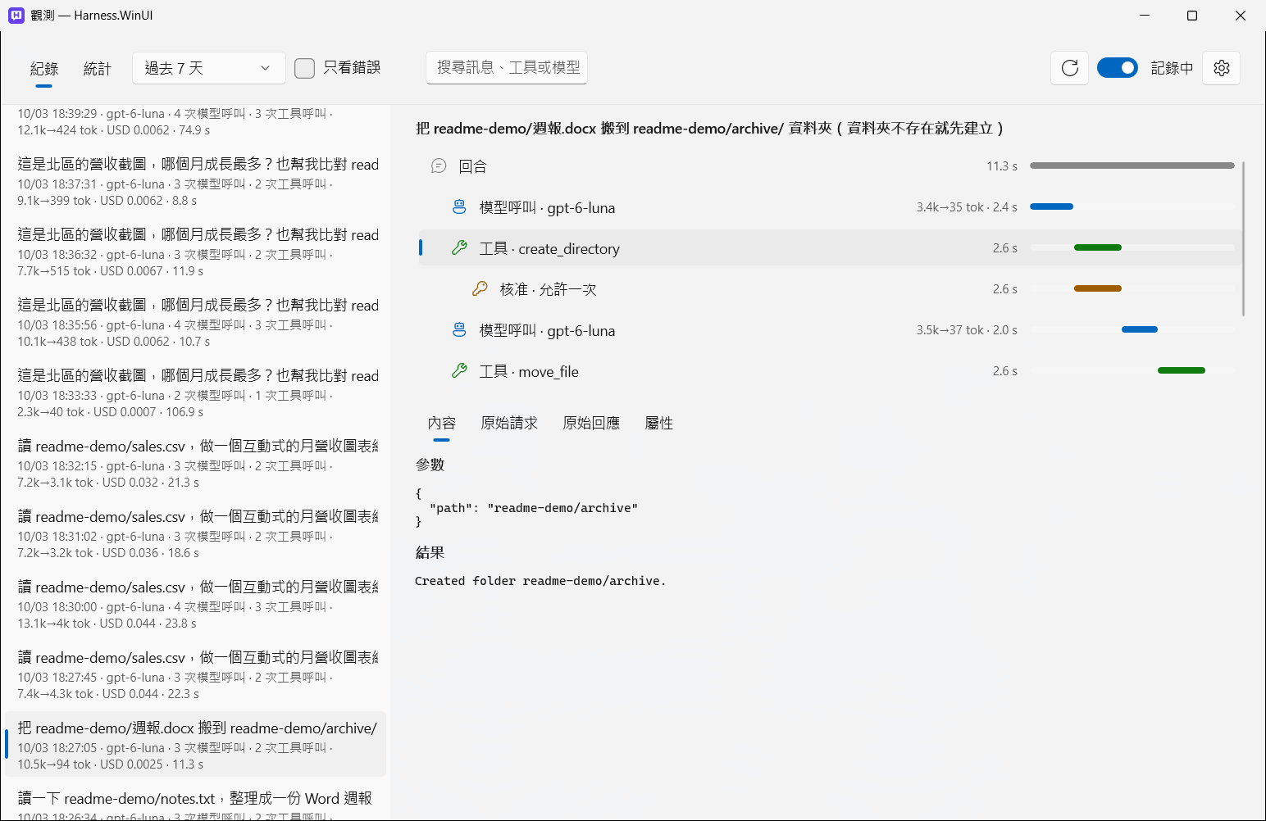The width and height of the screenshot is (1266, 821).
Task: Open the 原始請求 tab
Action: pyautogui.click(x=509, y=423)
